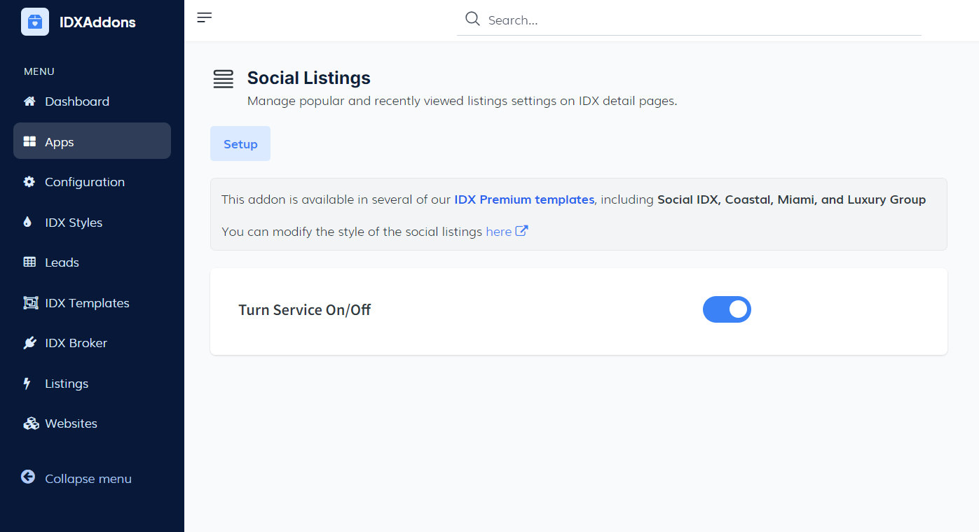Click the Dashboard home icon

(x=29, y=101)
